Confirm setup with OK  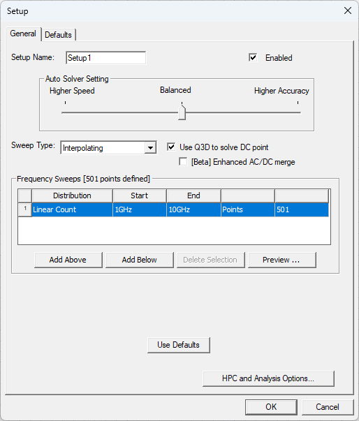[x=271, y=407]
